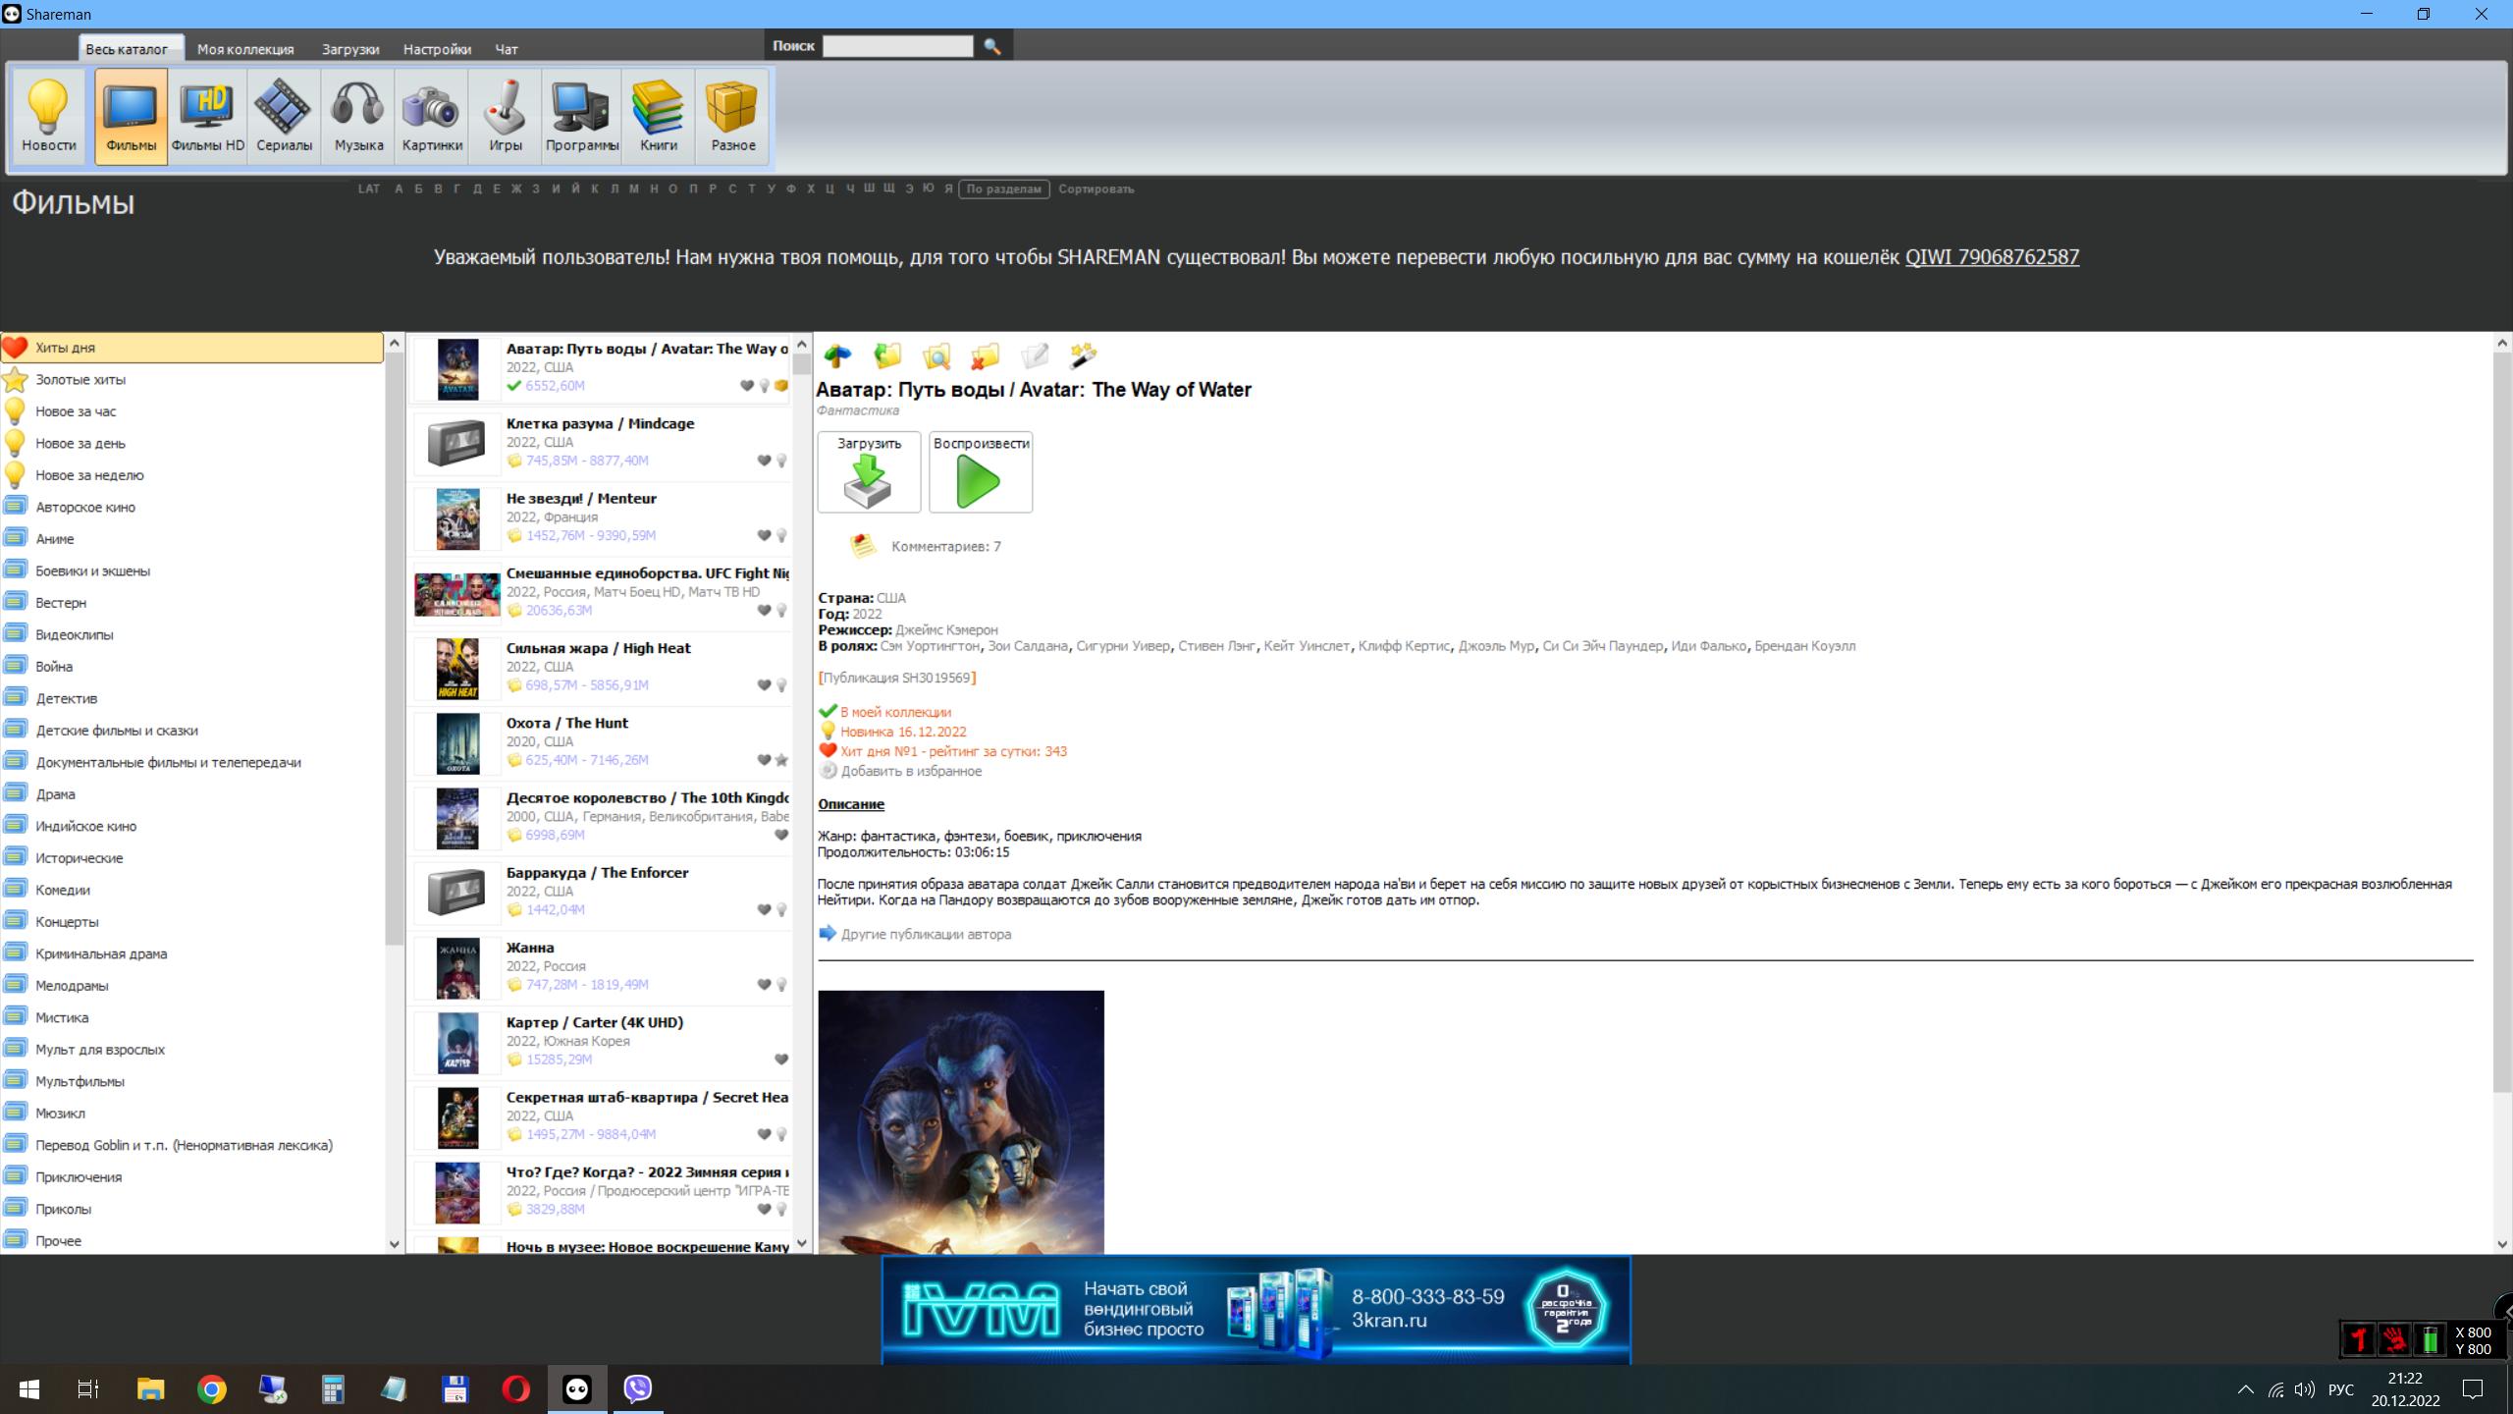Open File Explorer from the taskbar

(x=150, y=1388)
